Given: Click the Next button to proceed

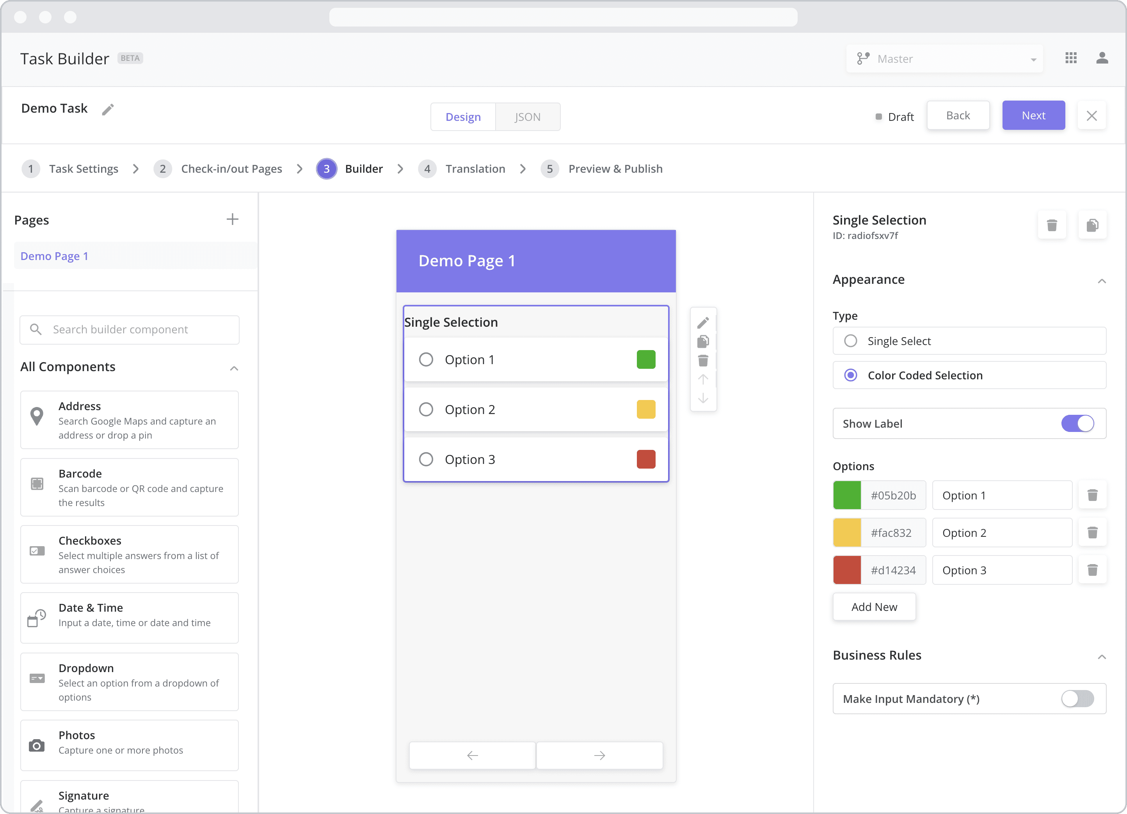Looking at the screenshot, I should click(x=1034, y=115).
